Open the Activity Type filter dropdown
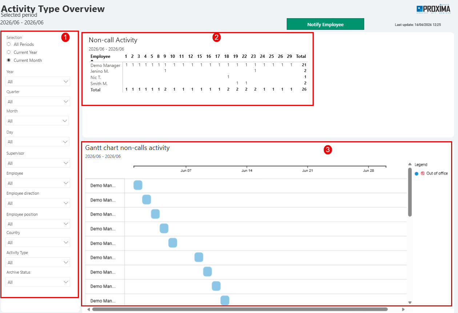458x313 pixels. pos(38,262)
